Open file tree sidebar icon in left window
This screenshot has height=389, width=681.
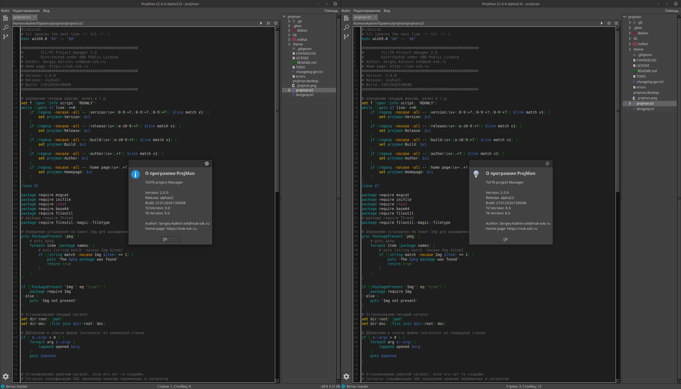pos(6,18)
